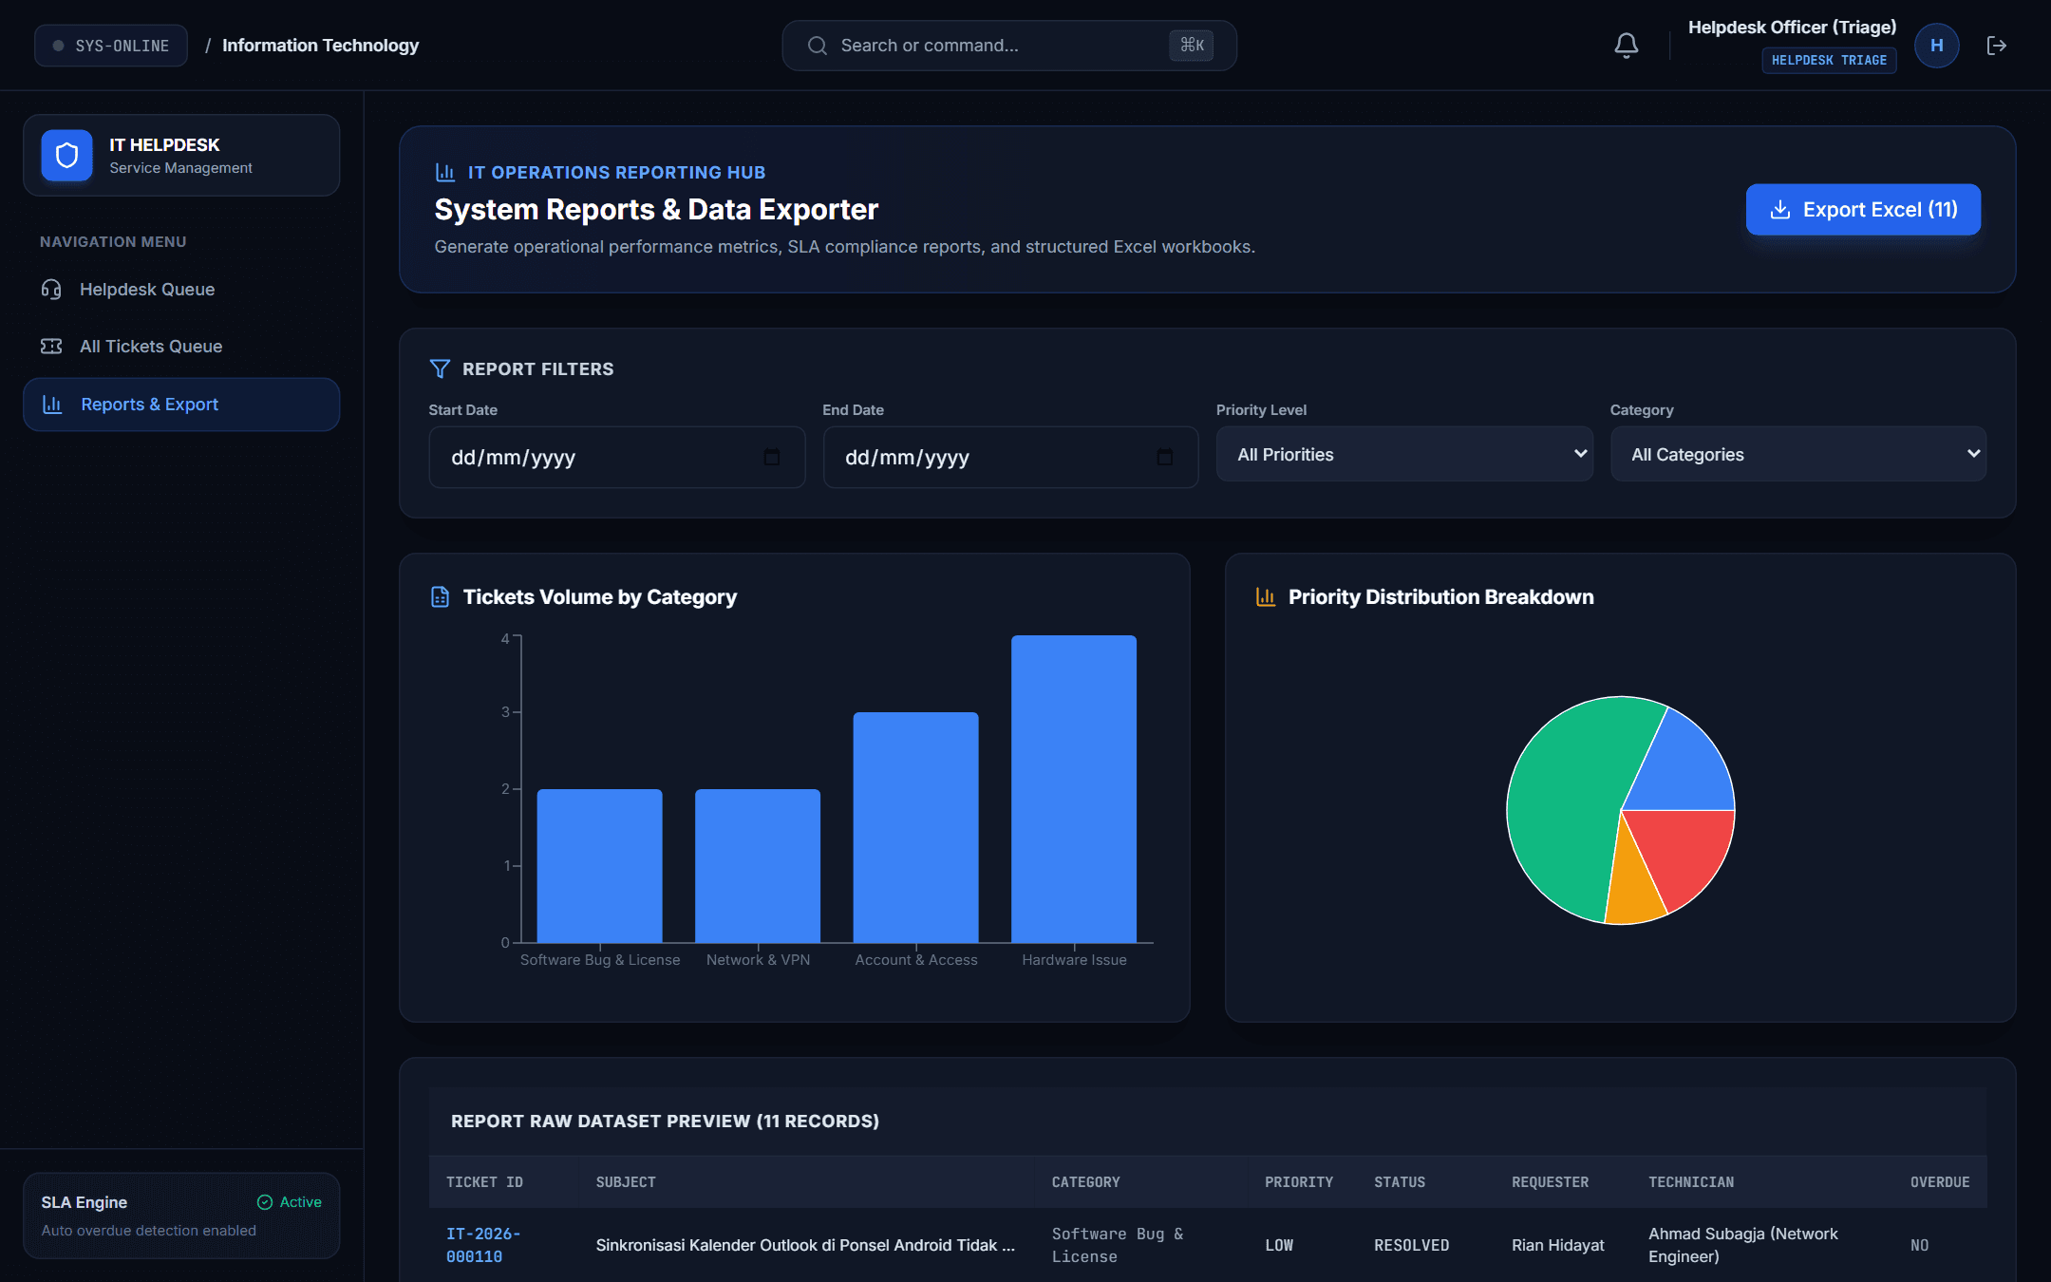This screenshot has width=2051, height=1282.
Task: Open ticket IT-2026-000110 link
Action: (483, 1245)
